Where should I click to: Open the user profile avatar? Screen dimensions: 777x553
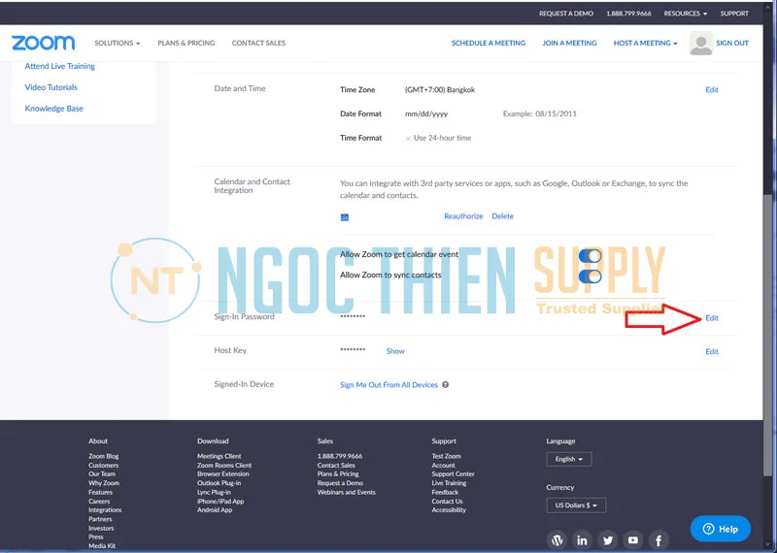[x=700, y=43]
